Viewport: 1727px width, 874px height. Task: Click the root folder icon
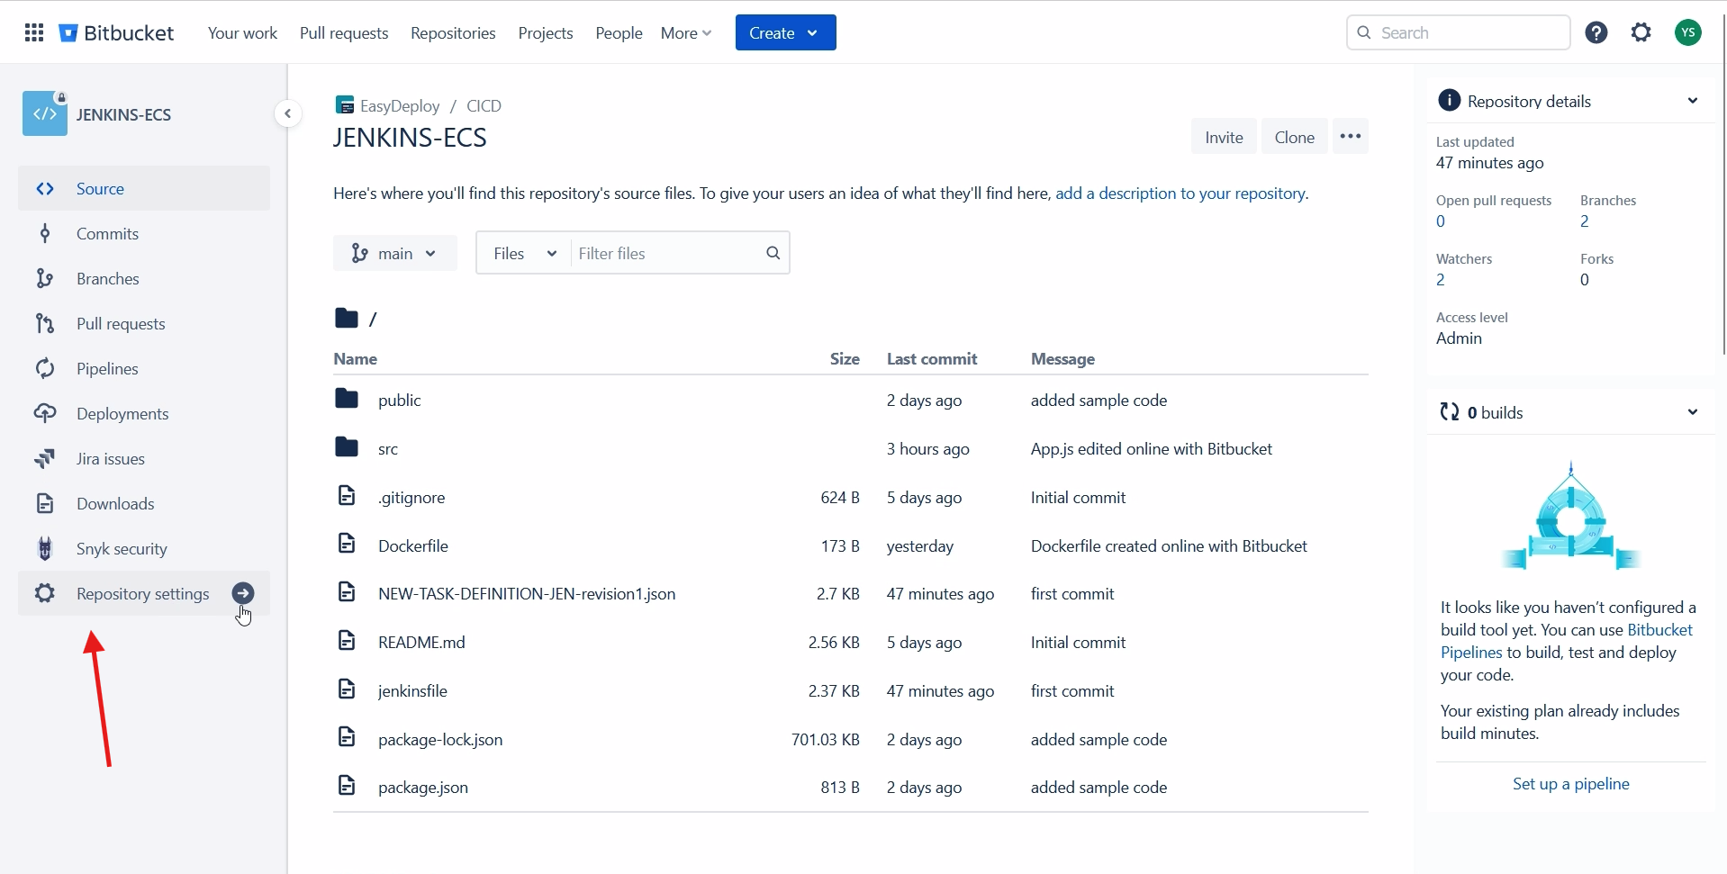347,318
